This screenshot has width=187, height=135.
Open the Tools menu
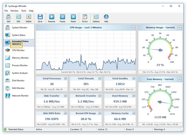[24, 11]
